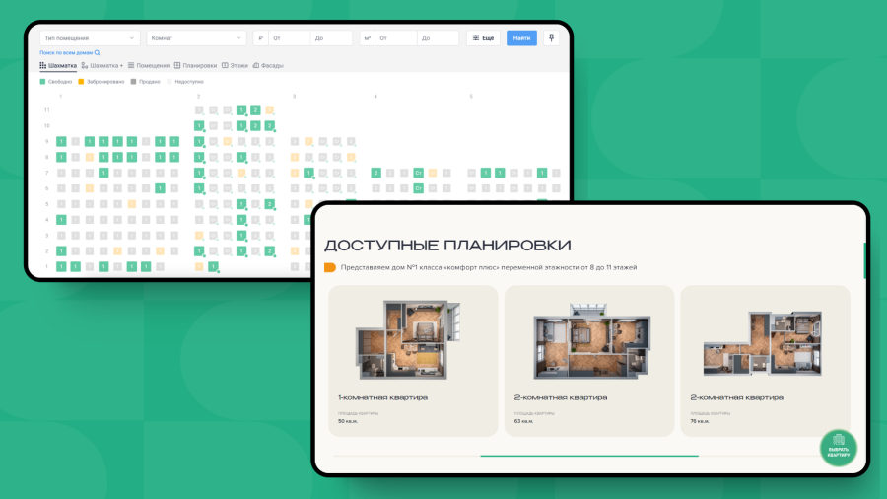887x499 pixels.
Task: Select the yellow cell on floor 11
Action: (270, 110)
